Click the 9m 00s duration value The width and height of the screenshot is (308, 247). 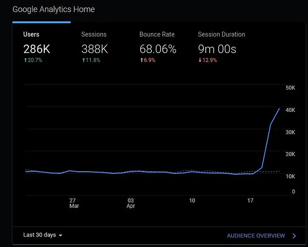coord(217,49)
